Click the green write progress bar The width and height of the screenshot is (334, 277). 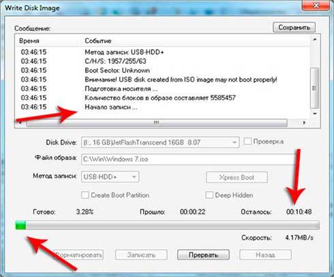pyautogui.click(x=168, y=225)
